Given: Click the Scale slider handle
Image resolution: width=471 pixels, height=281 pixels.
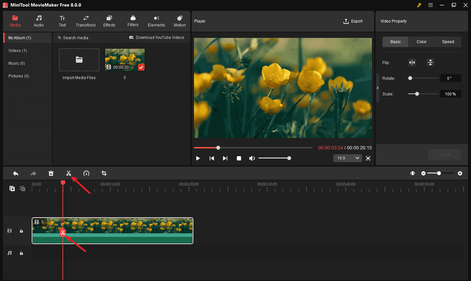Looking at the screenshot, I should [417, 94].
